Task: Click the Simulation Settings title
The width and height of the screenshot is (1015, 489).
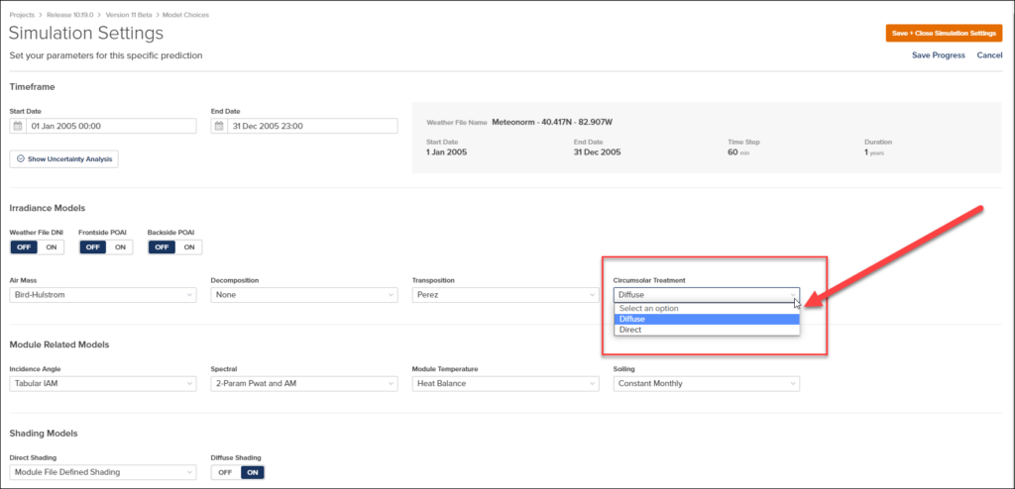Action: (x=86, y=33)
